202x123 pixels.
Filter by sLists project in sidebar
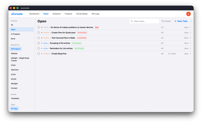(13, 74)
